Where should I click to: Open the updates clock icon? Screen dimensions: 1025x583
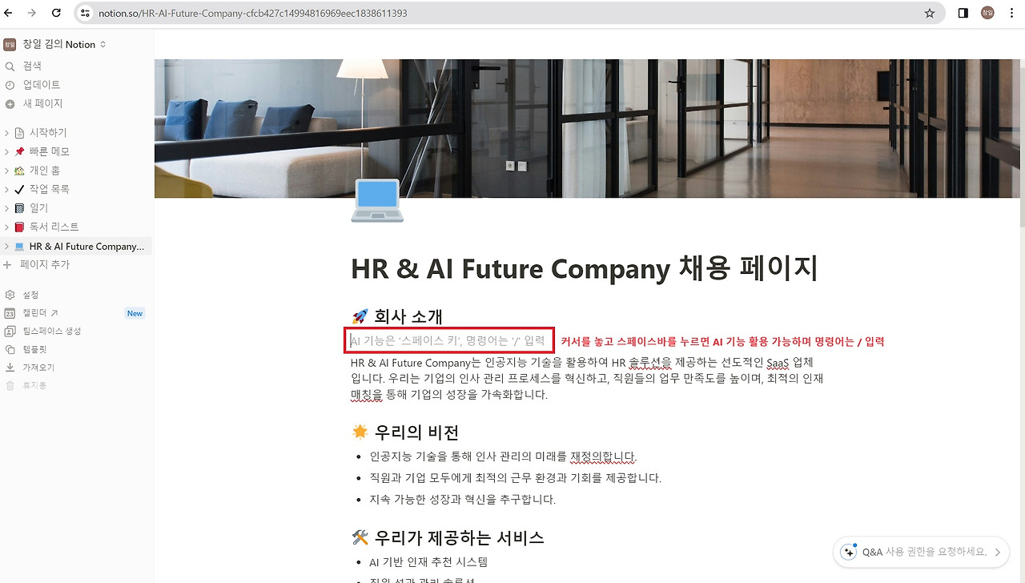pyautogui.click(x=10, y=85)
